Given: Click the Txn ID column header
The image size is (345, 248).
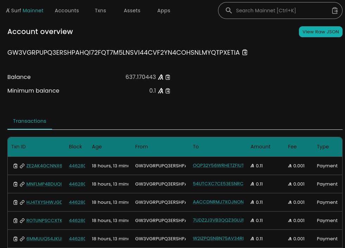Looking at the screenshot, I should (x=19, y=147).
